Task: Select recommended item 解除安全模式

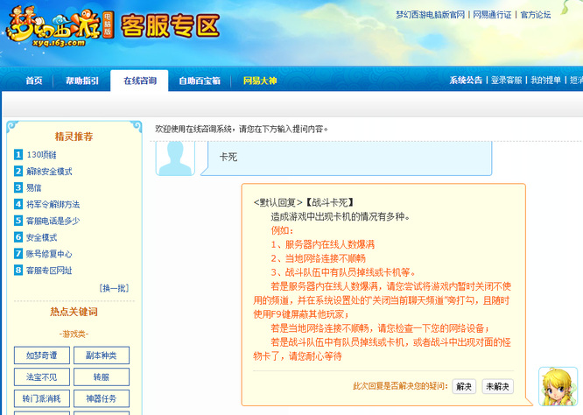Action: pyautogui.click(x=49, y=172)
